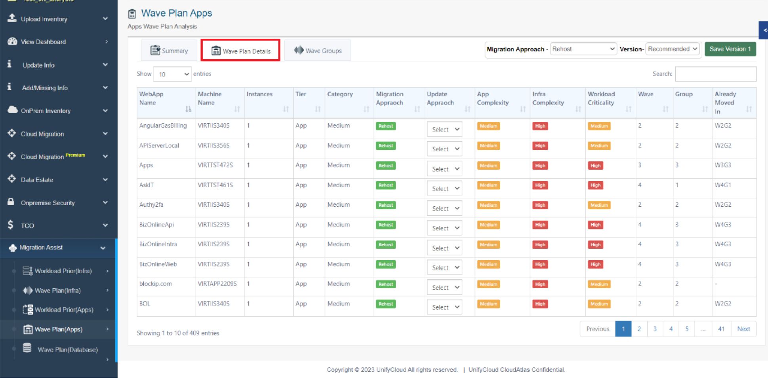Open the Wave Plan Details tab
This screenshot has width=768, height=378.
[240, 50]
